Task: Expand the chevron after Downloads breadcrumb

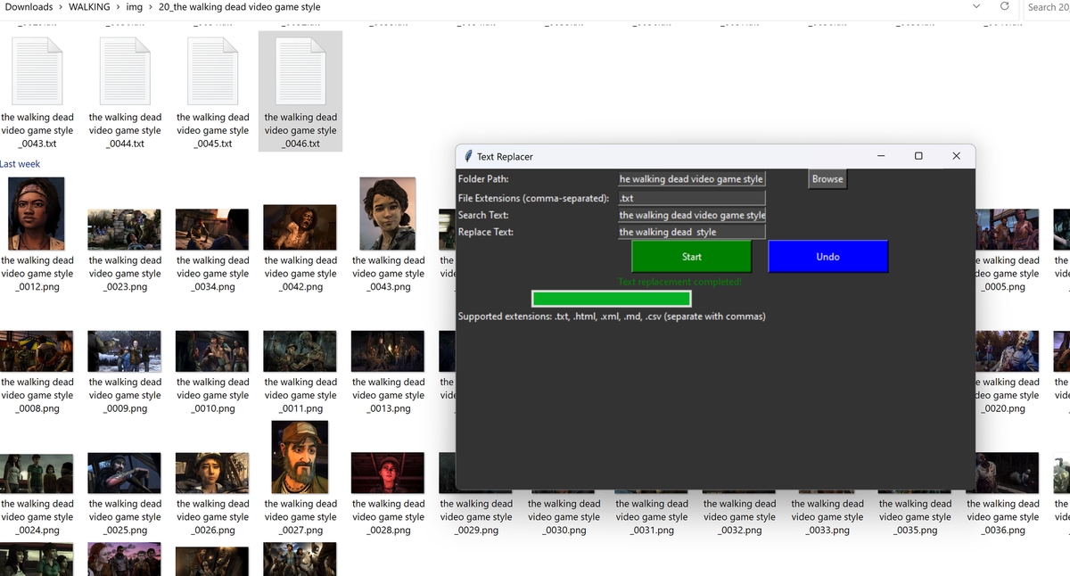Action: tap(61, 7)
